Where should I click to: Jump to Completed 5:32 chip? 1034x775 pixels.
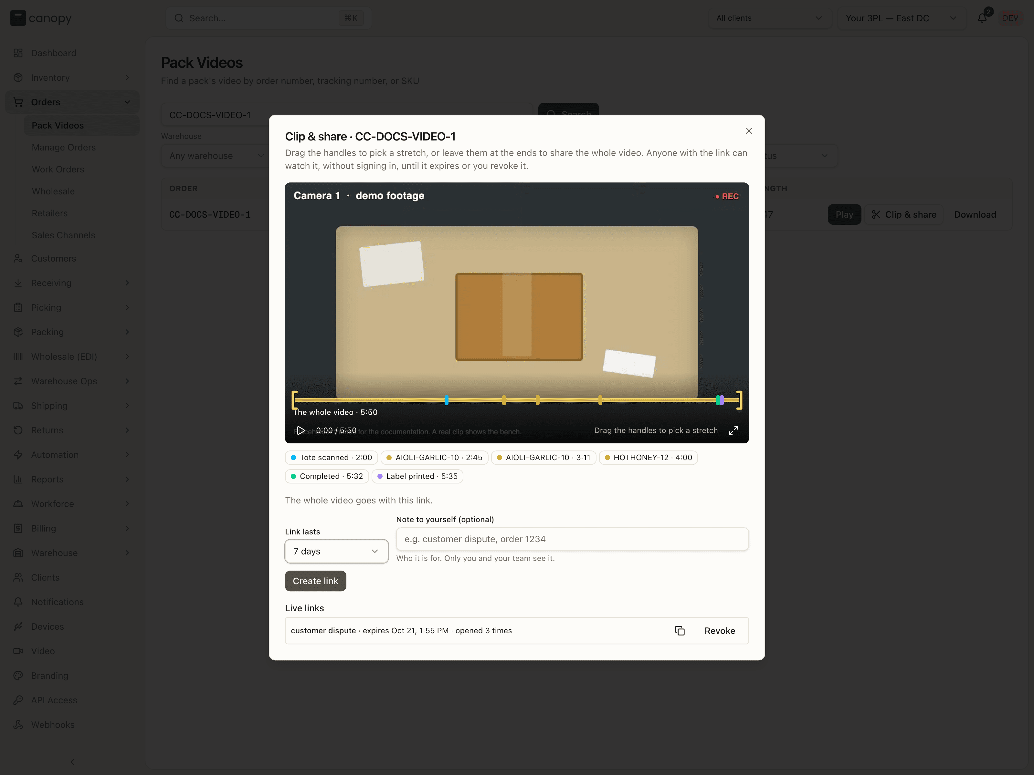click(x=327, y=476)
